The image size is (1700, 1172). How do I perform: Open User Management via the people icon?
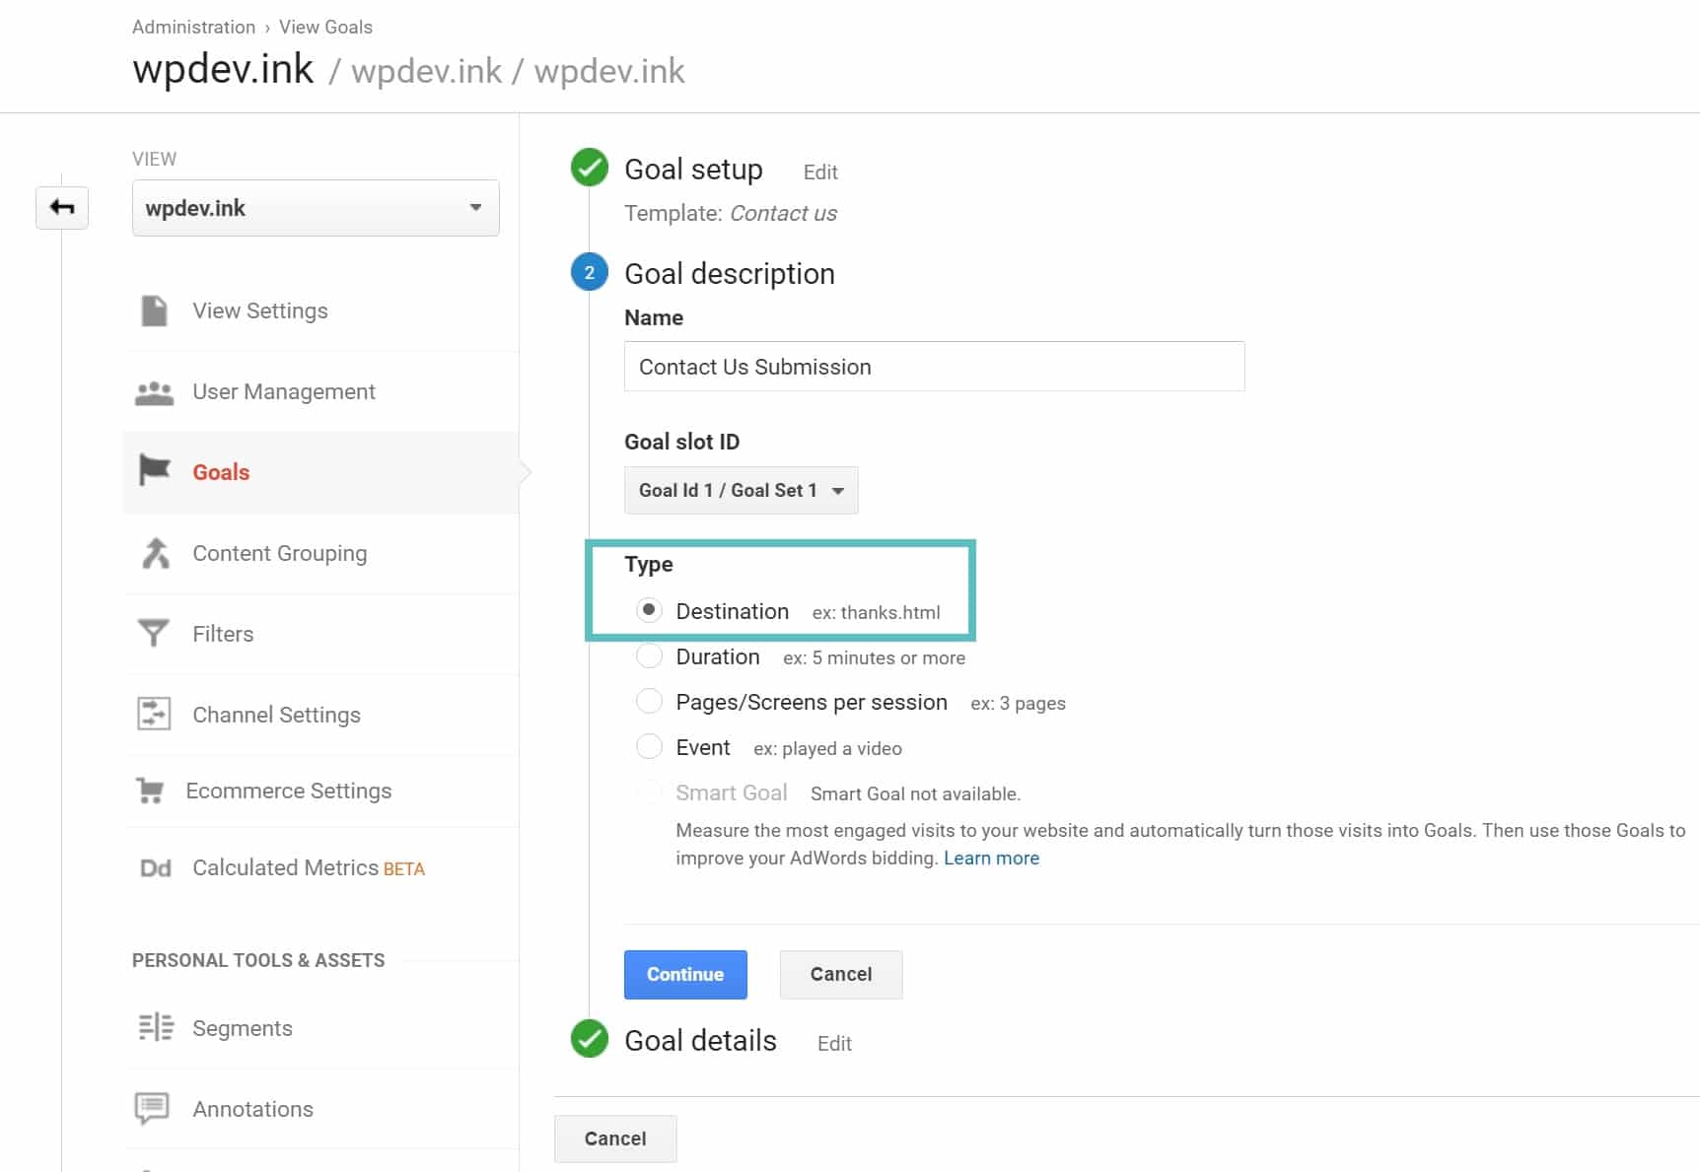(x=155, y=391)
